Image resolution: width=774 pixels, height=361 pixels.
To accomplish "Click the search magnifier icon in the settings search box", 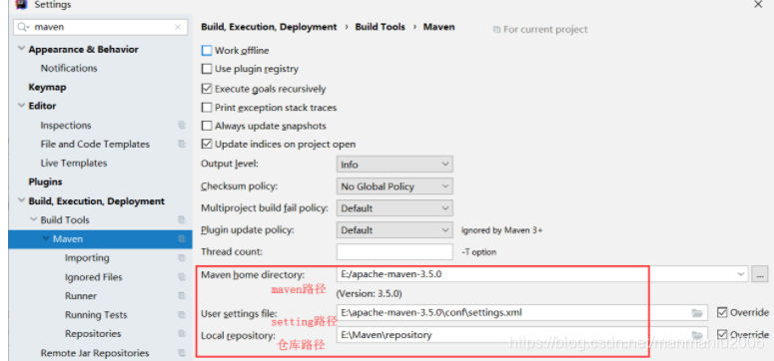I will click(23, 27).
